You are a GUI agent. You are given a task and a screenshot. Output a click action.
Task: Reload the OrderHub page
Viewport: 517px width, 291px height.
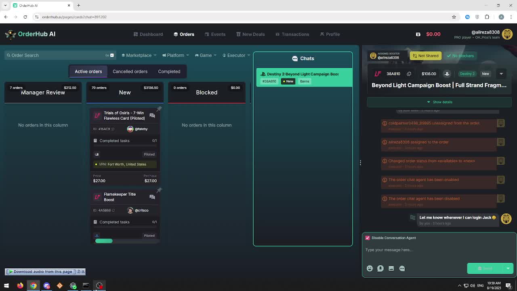coord(25,17)
